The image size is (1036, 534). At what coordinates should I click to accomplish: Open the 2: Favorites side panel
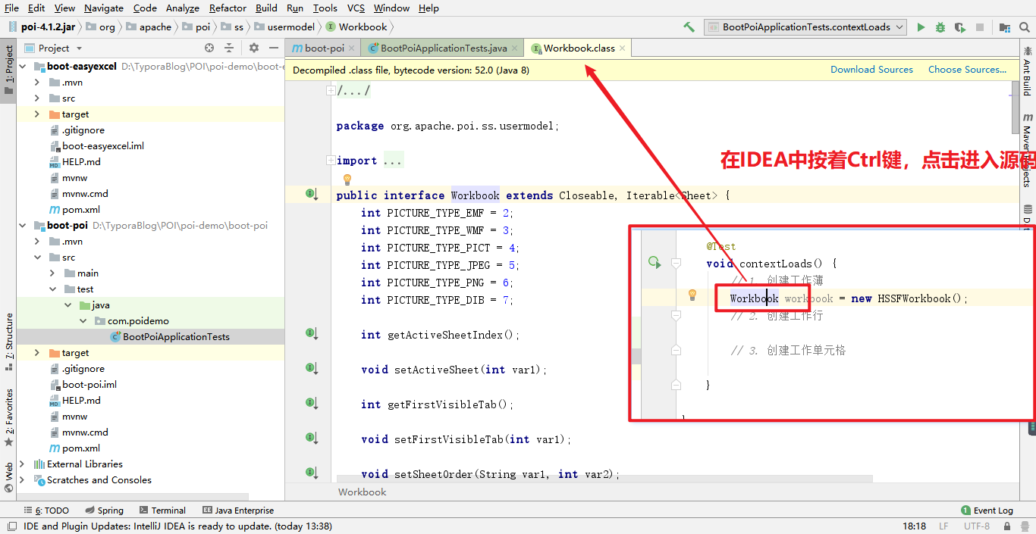click(8, 417)
